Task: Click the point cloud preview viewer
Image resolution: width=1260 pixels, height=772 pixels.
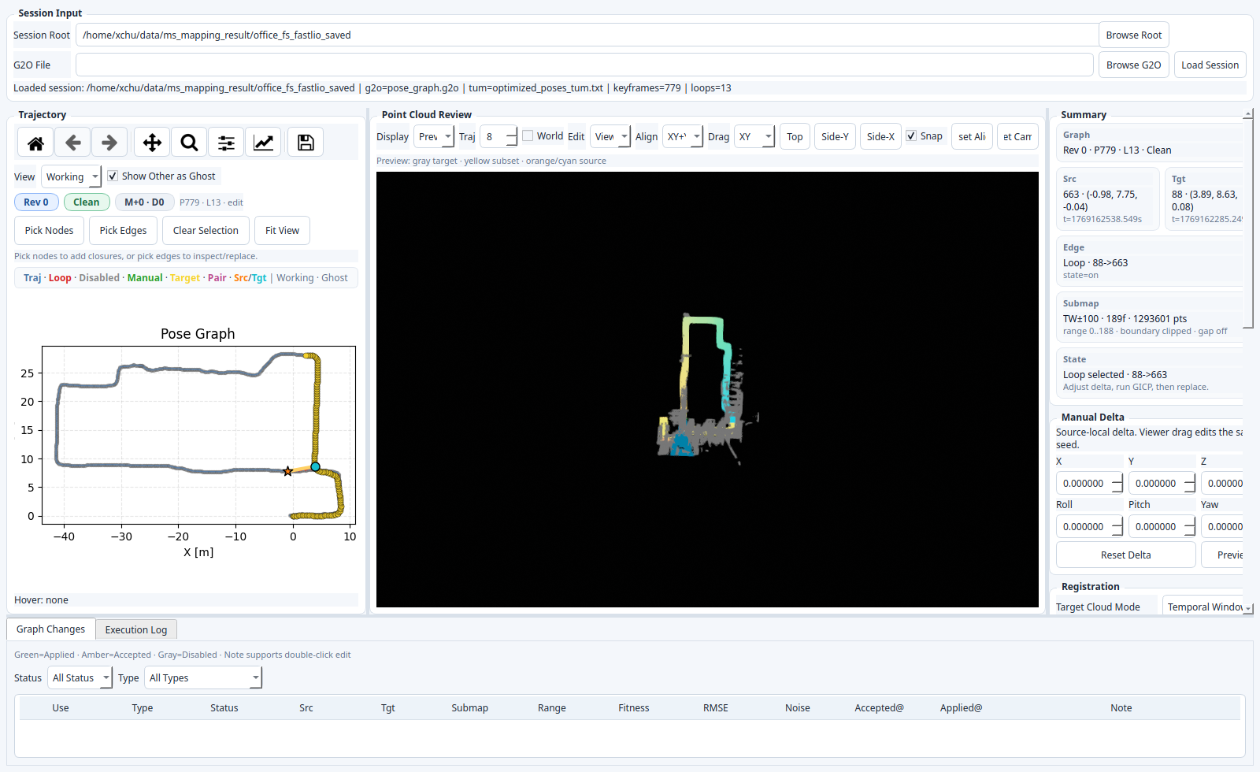Action: (707, 389)
